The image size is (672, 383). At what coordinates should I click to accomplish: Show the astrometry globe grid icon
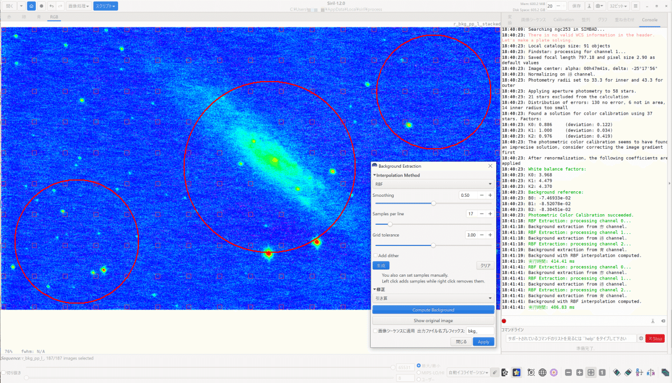[542, 372]
